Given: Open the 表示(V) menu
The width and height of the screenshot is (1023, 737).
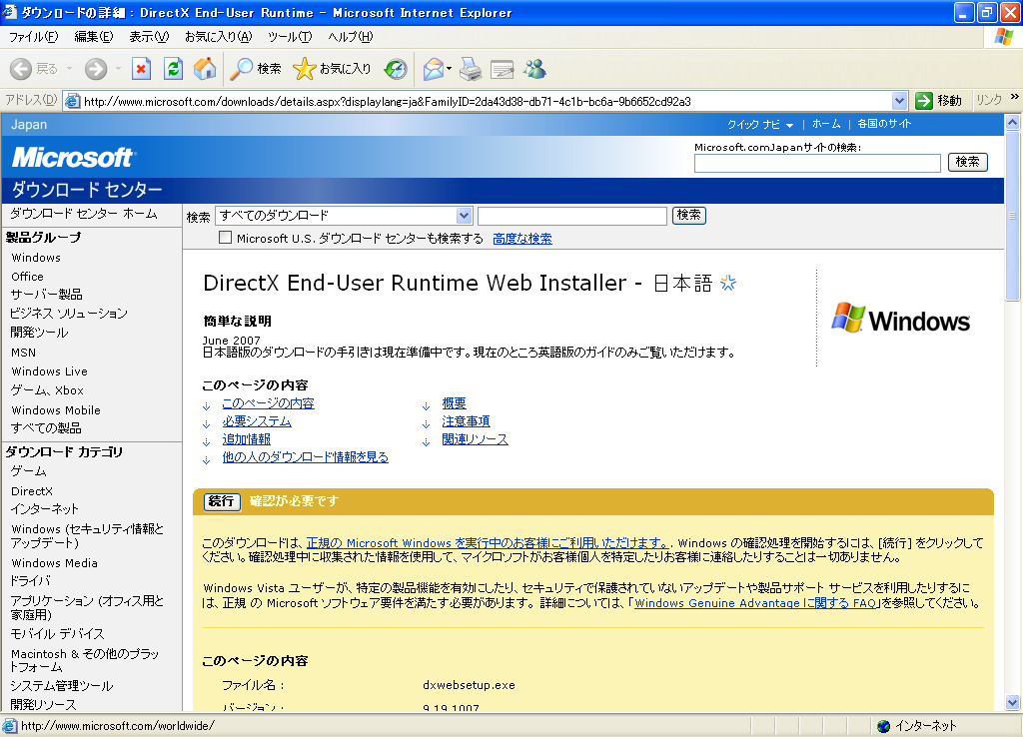Looking at the screenshot, I should [149, 37].
